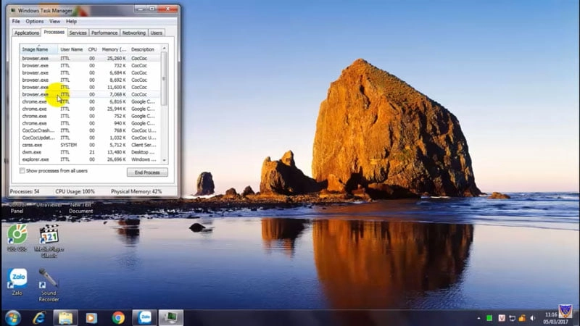Click the process list scrollbar thumb

click(165, 78)
